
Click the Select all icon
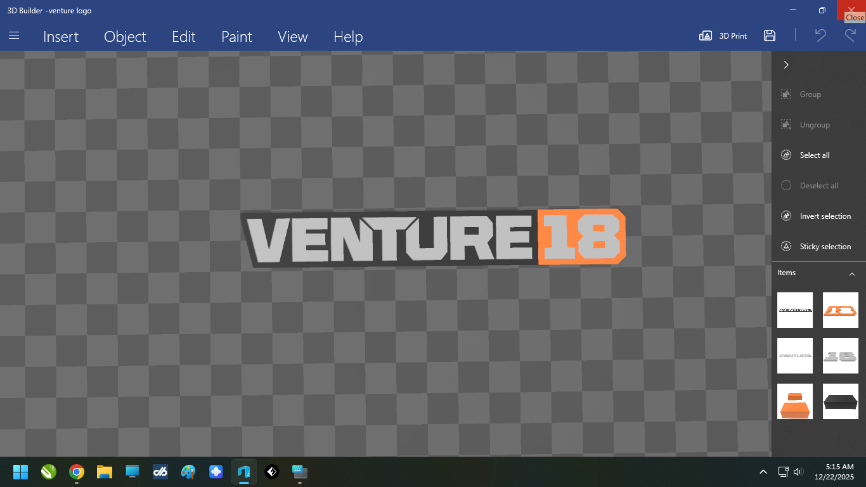click(786, 155)
